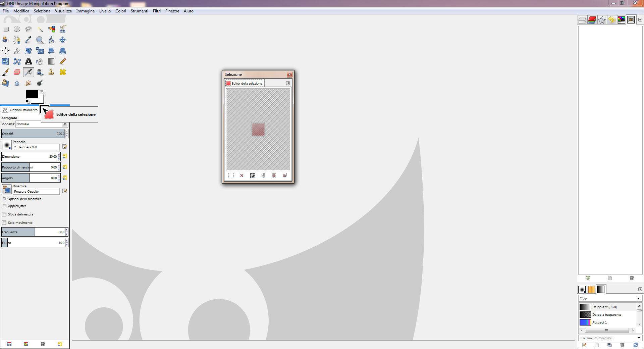The image size is (644, 349).
Task: Click the Pressure Opacity dynamics field
Action: tap(36, 191)
